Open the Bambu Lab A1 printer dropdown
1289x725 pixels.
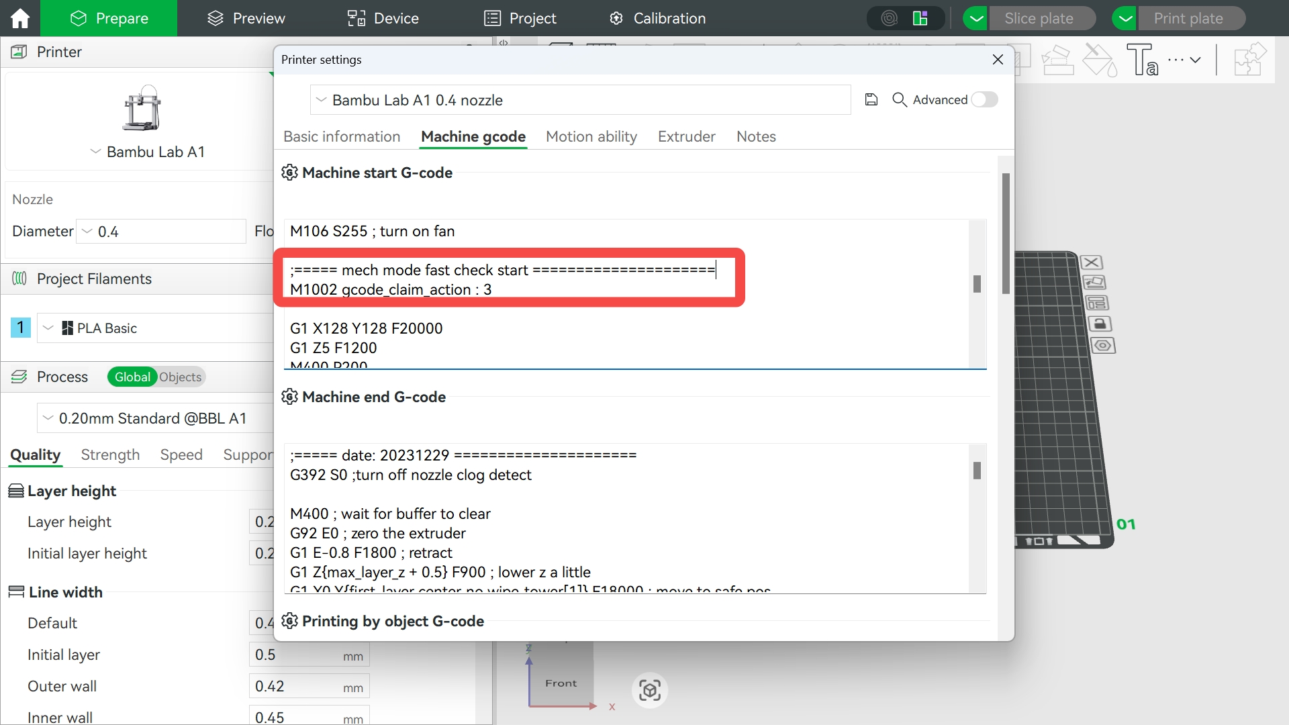[x=147, y=152]
